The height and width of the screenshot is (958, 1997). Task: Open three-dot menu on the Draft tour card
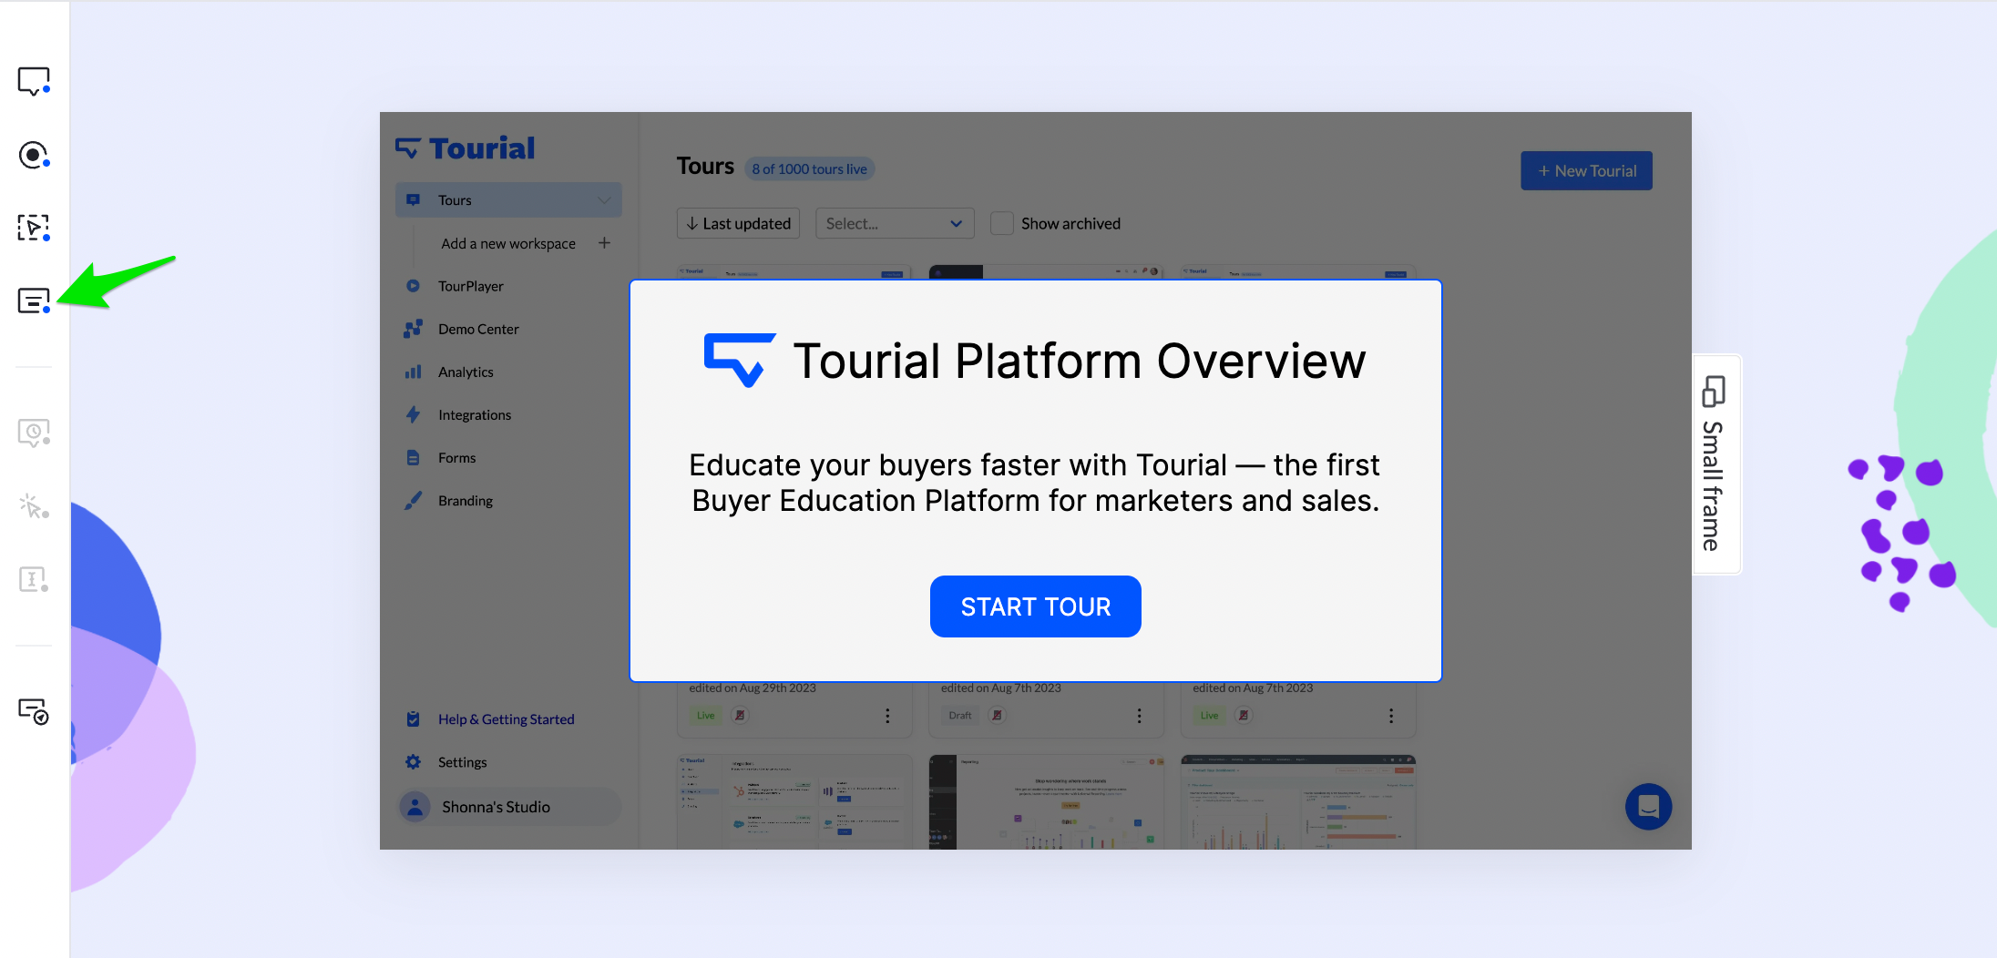pos(1139,716)
